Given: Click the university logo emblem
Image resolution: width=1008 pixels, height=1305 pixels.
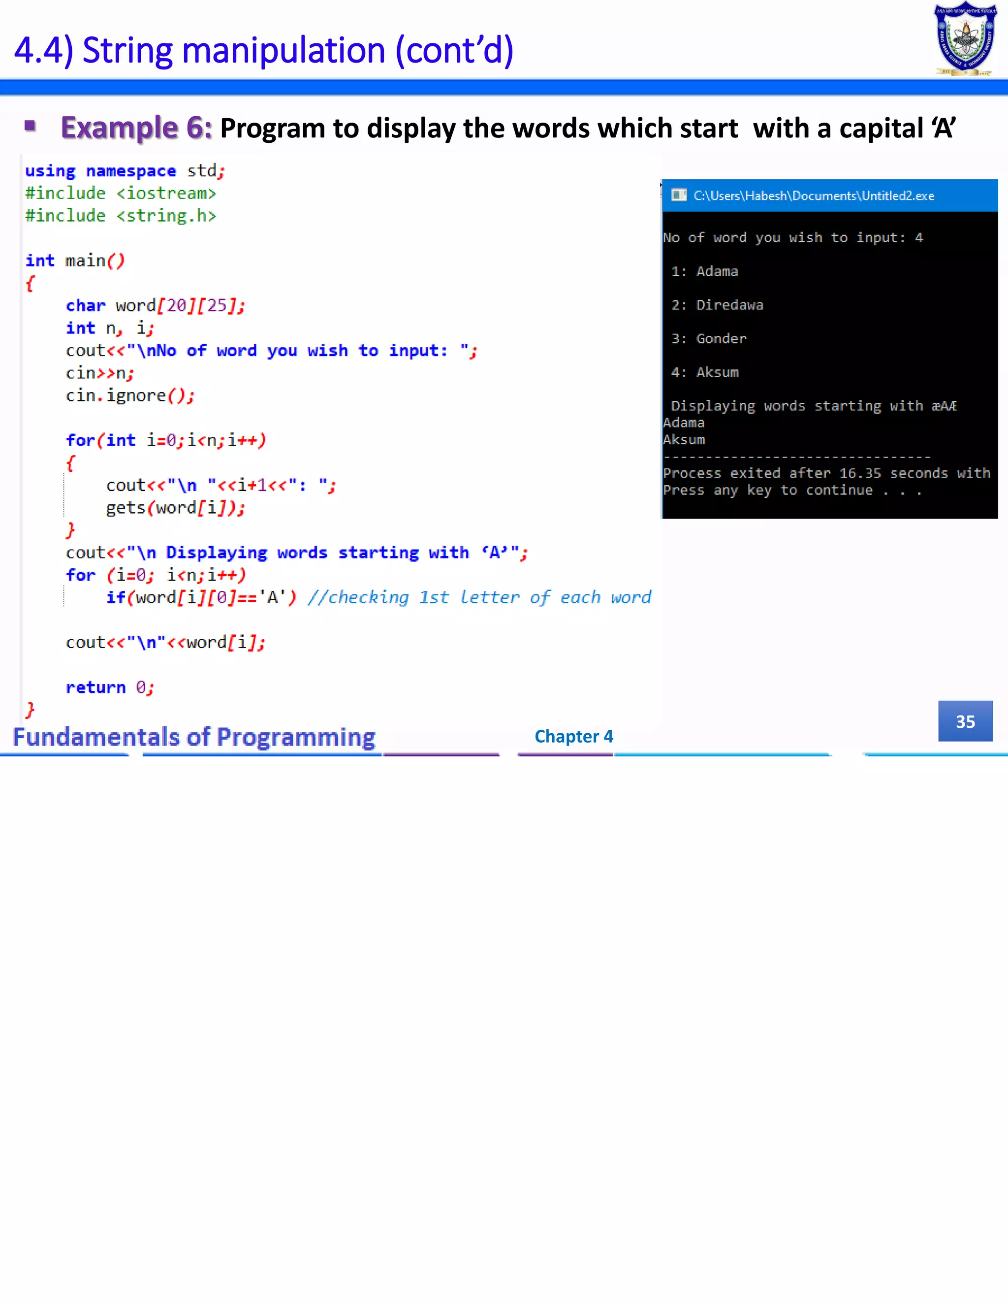Looking at the screenshot, I should [x=966, y=39].
